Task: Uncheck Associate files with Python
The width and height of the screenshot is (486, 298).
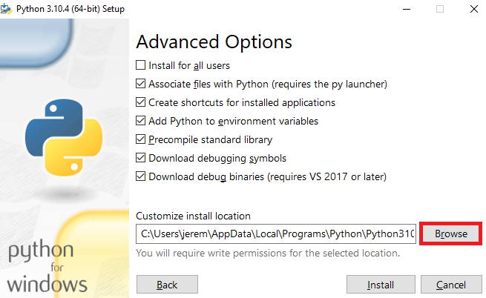Action: [x=140, y=84]
